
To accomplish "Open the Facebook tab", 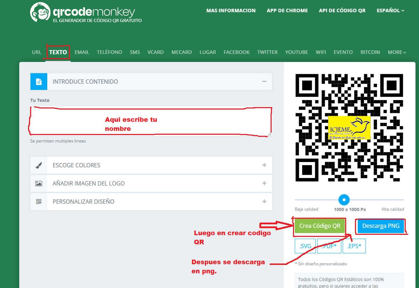I will tap(237, 52).
